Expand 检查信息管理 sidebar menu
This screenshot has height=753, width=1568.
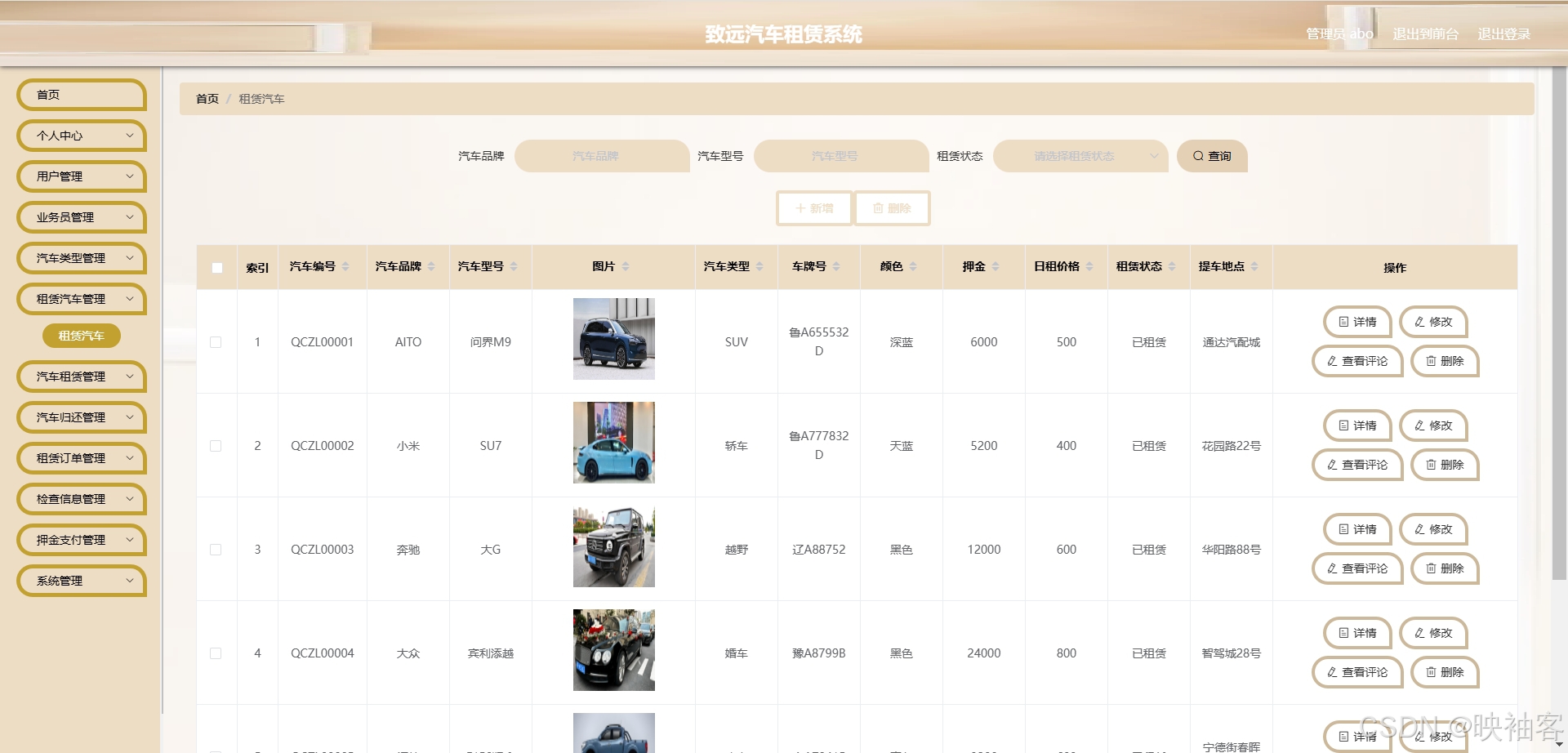pyautogui.click(x=82, y=499)
